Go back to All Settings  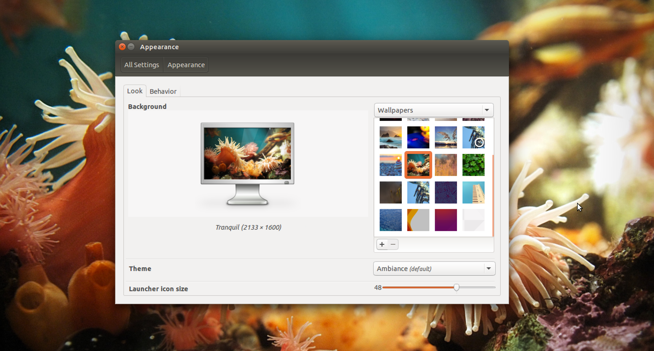pos(142,65)
